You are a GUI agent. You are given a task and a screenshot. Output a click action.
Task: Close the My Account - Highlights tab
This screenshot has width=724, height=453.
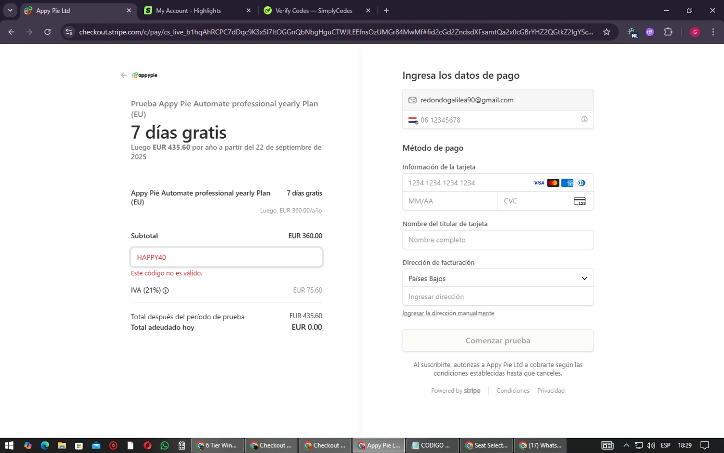(249, 11)
